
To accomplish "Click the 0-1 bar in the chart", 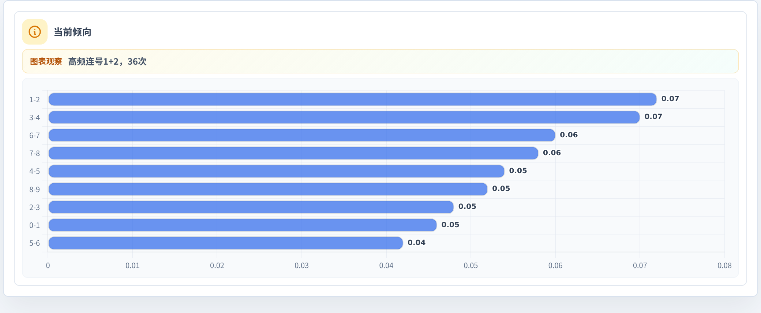I will tap(243, 225).
